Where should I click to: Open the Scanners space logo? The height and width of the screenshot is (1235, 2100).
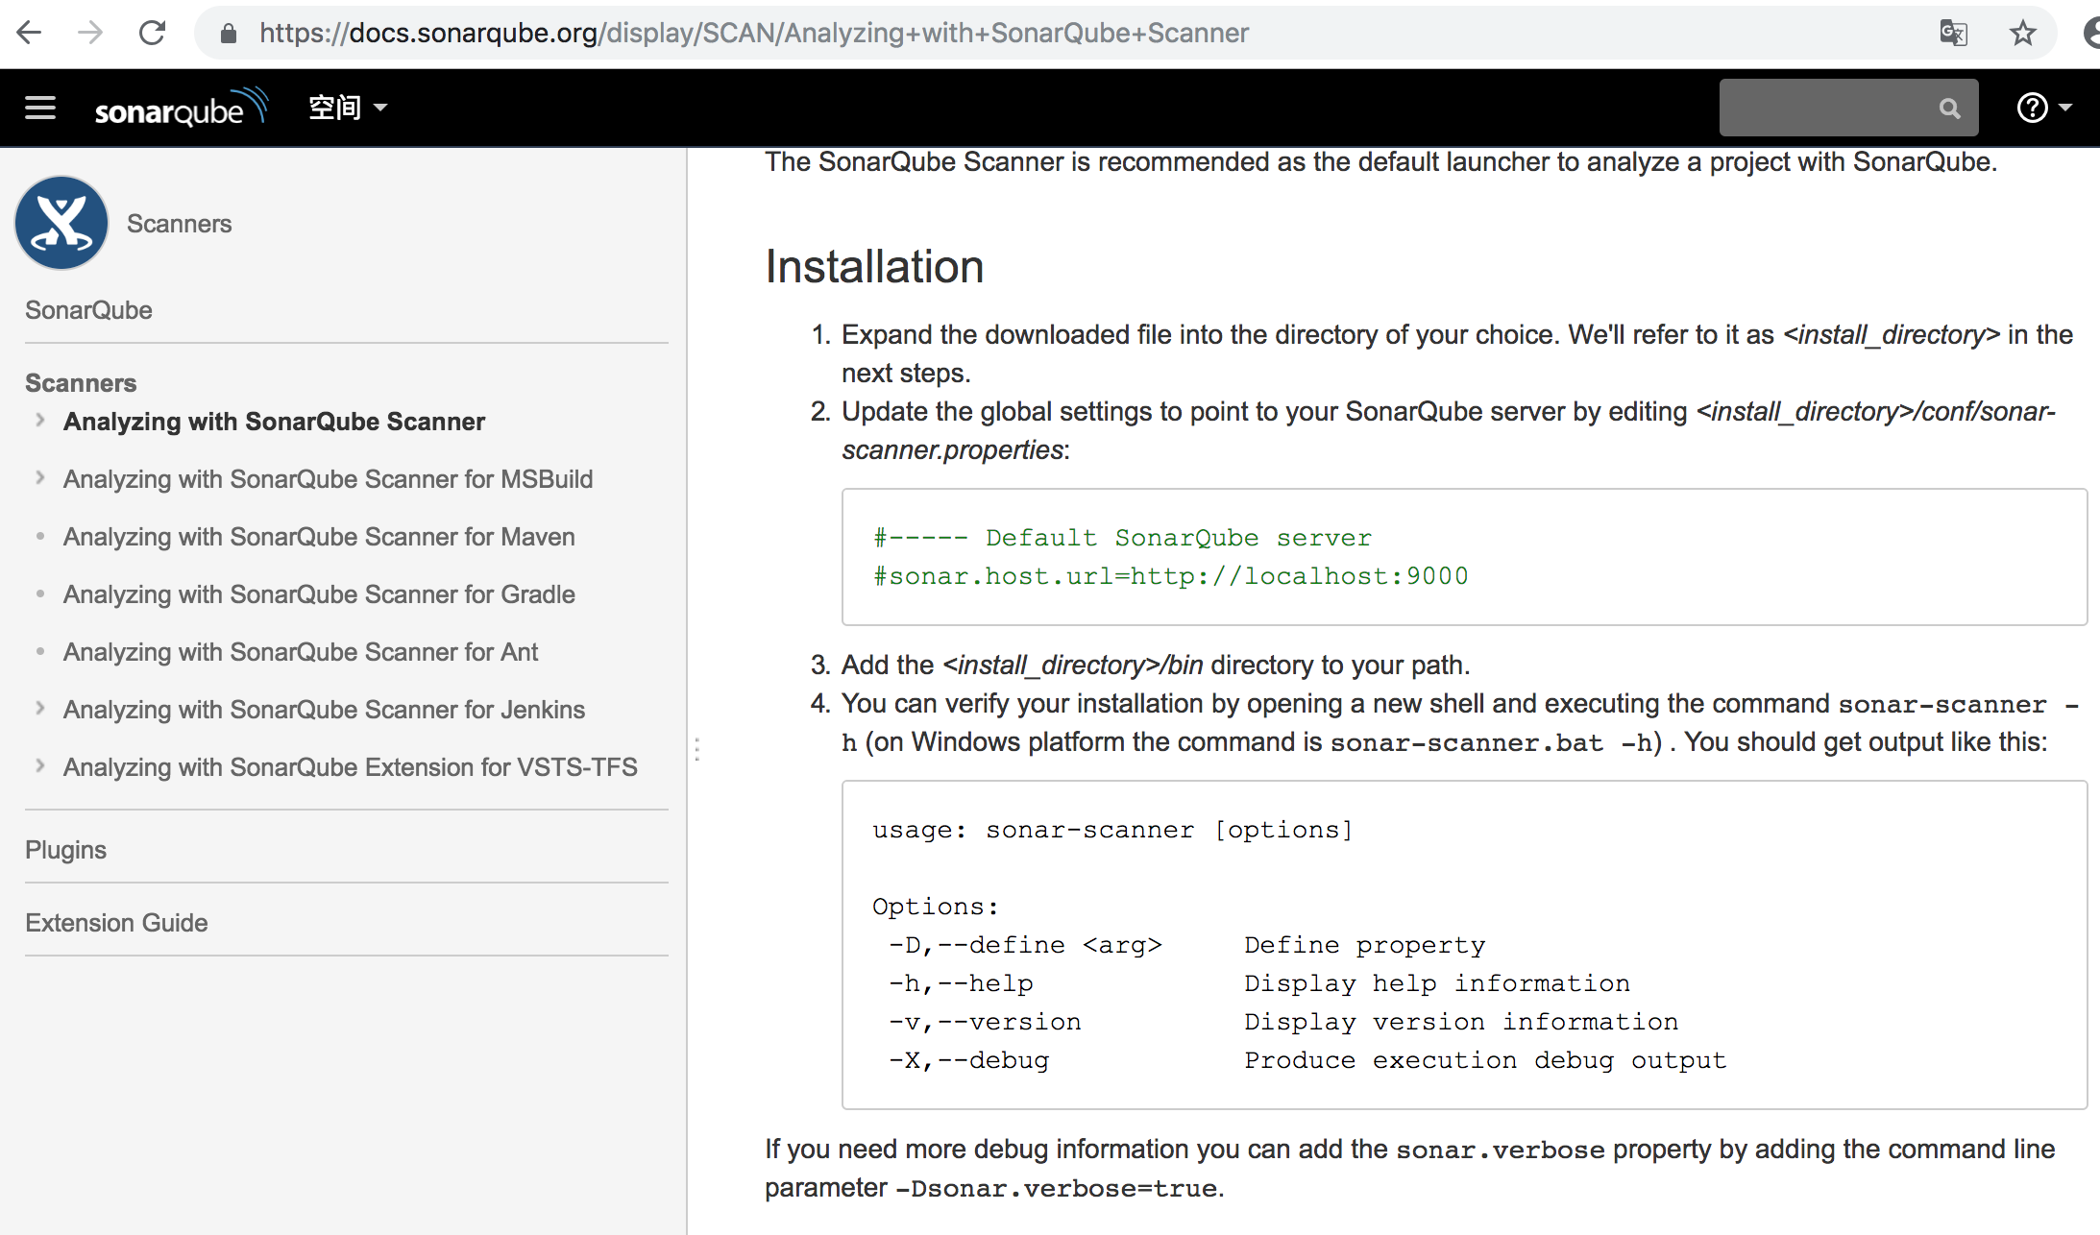point(61,223)
